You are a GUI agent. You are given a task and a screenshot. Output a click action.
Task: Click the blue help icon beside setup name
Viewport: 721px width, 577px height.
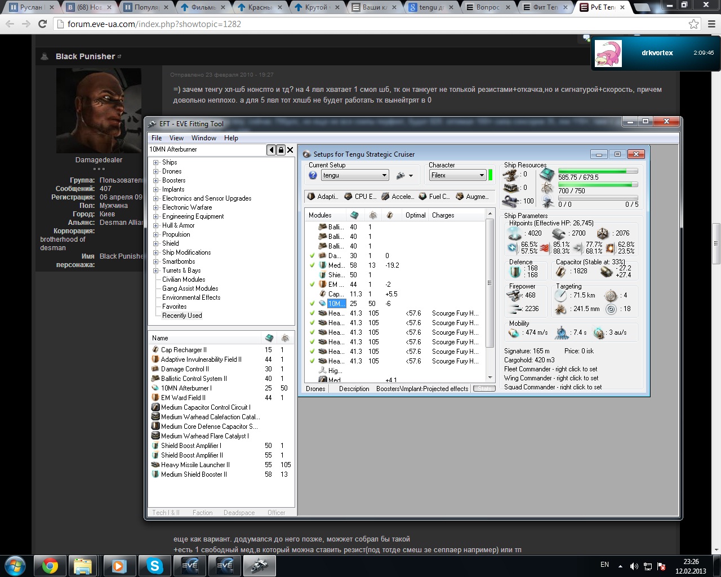pyautogui.click(x=313, y=175)
